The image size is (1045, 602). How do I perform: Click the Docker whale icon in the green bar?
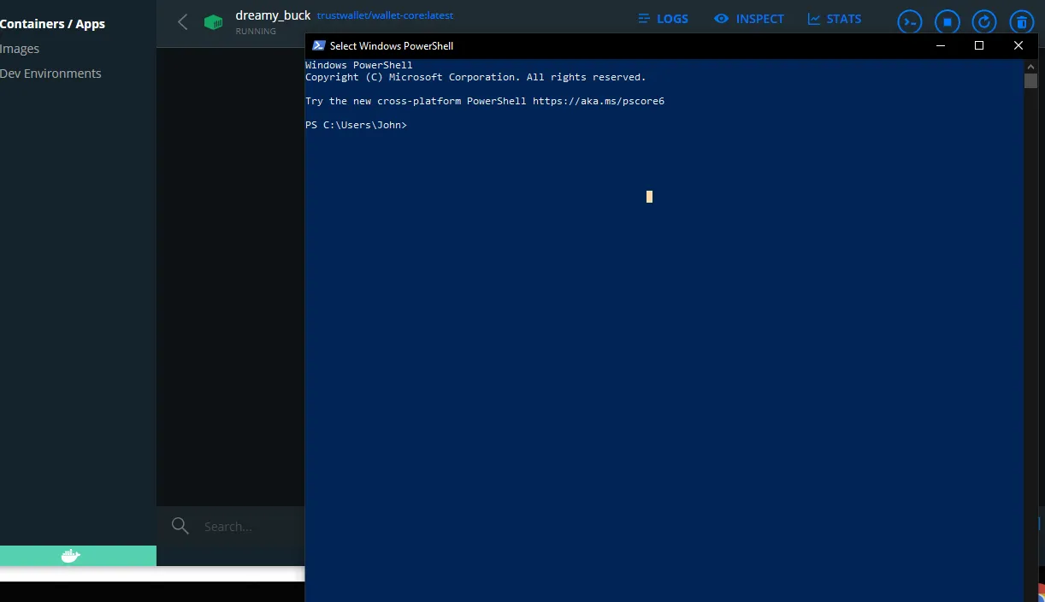(71, 556)
